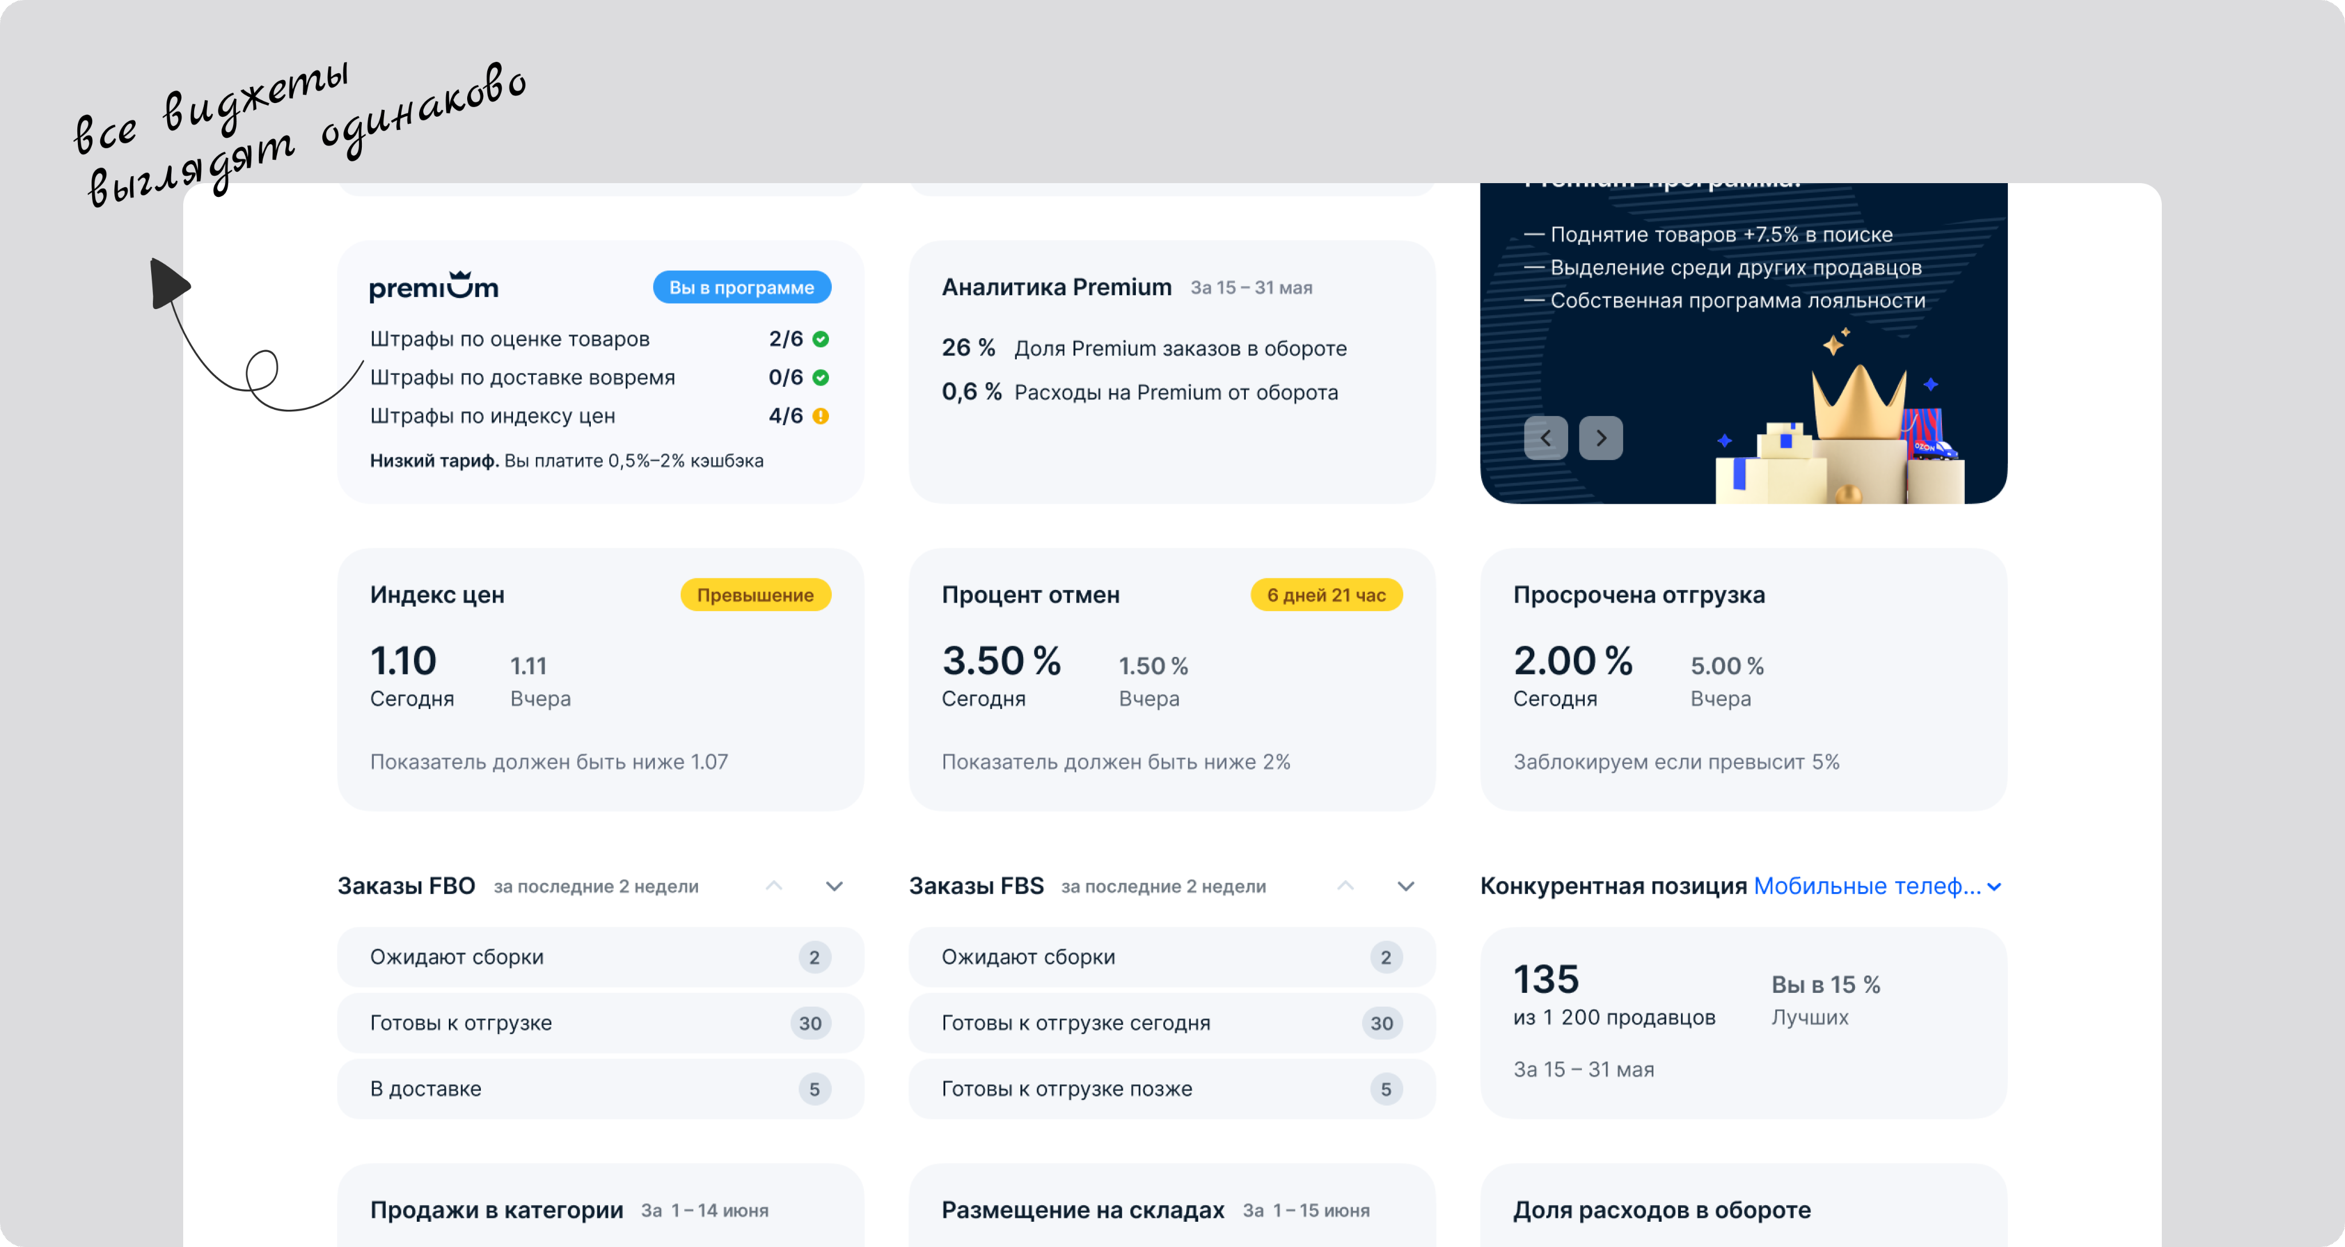Click green check beside product rating penalties

[820, 339]
